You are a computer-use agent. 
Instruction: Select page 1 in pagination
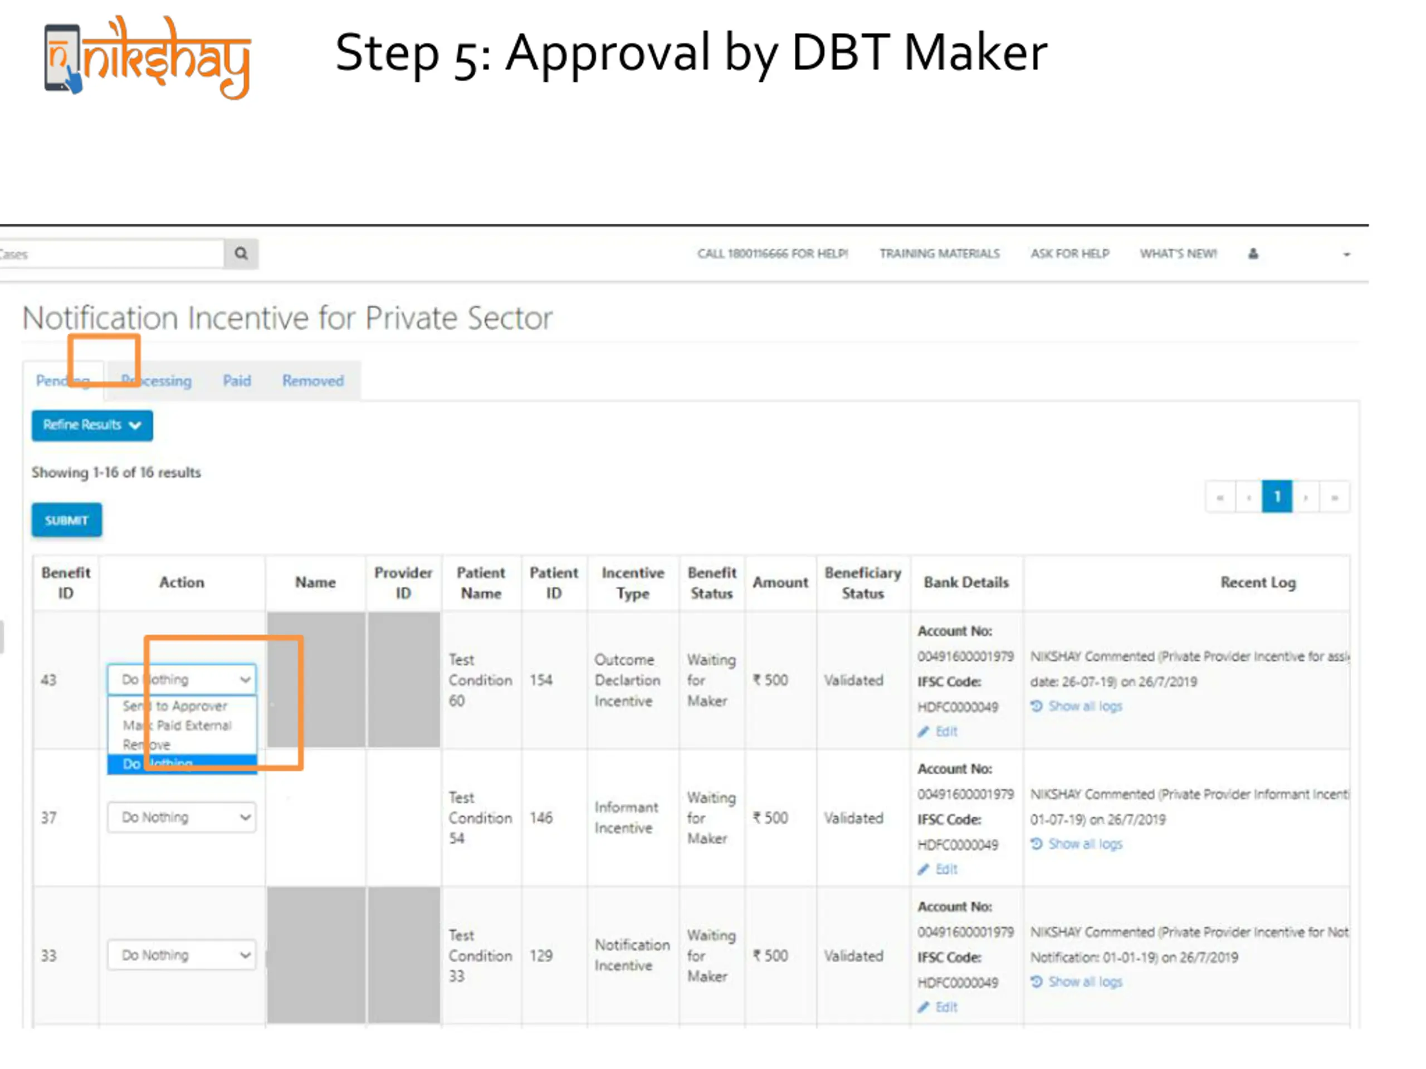[1277, 497]
